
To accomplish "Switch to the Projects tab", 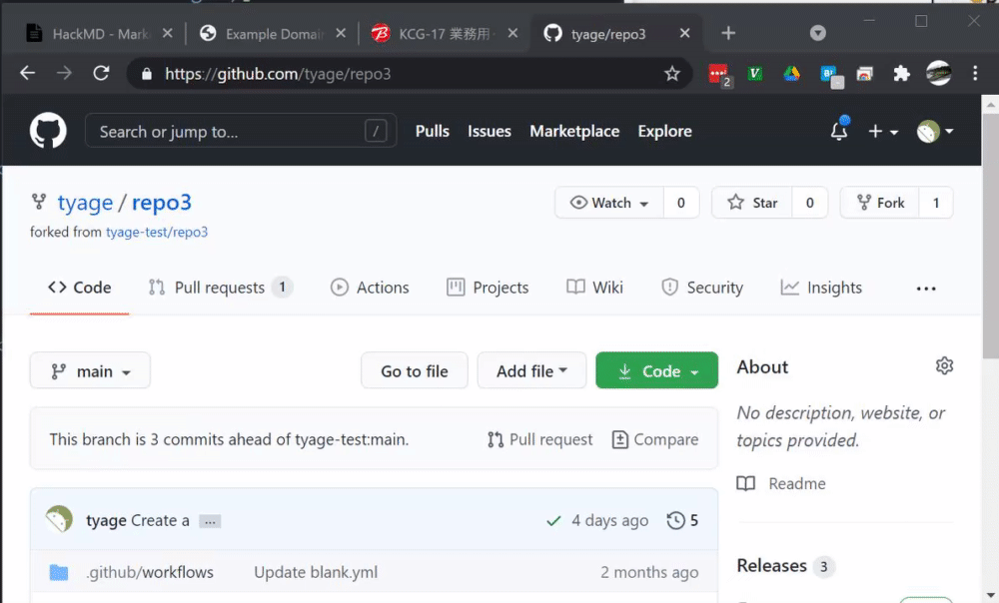I will 488,288.
